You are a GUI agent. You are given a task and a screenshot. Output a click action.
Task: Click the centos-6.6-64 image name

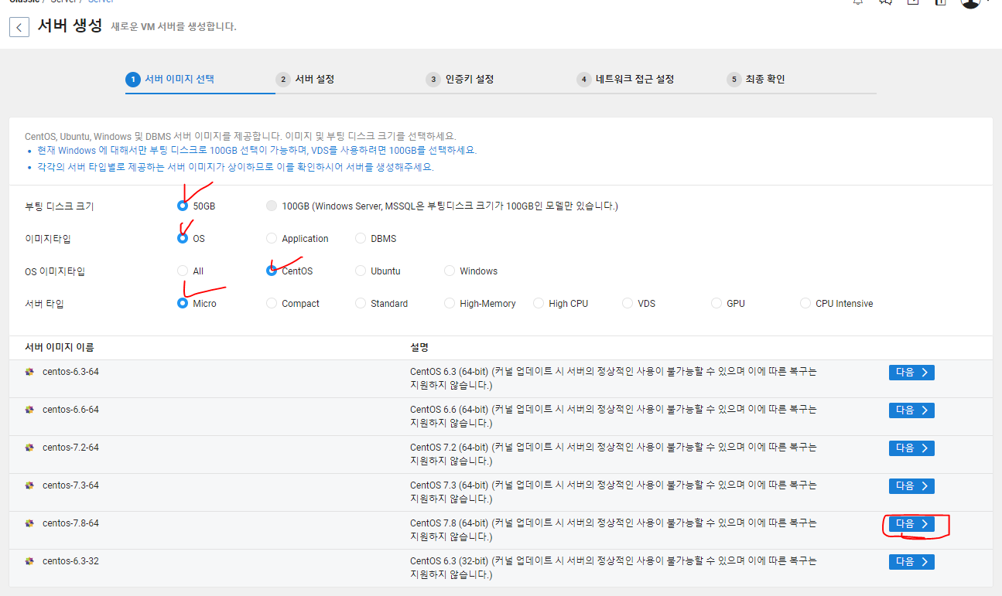70,410
